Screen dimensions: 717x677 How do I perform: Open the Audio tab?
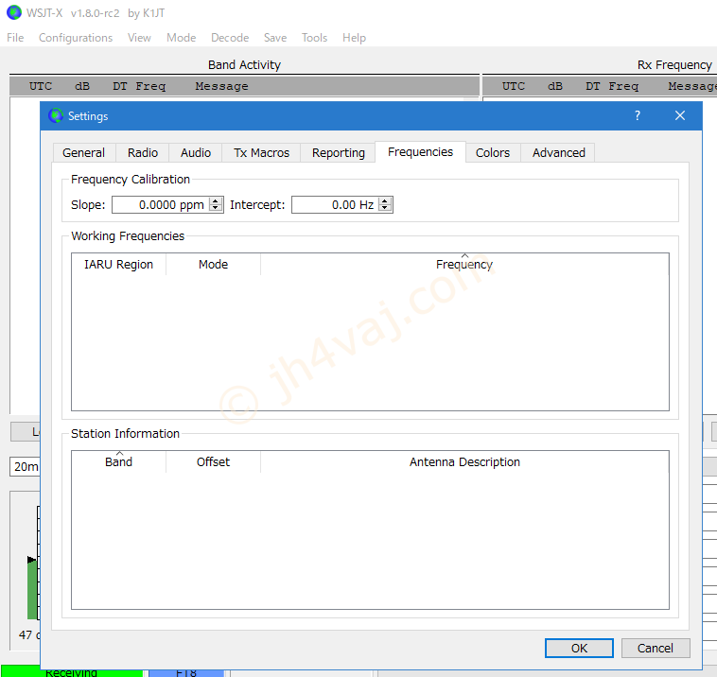196,152
